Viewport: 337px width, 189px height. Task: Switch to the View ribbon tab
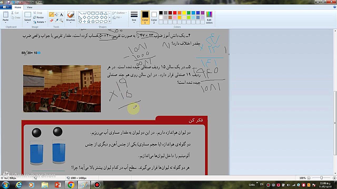point(29,7)
